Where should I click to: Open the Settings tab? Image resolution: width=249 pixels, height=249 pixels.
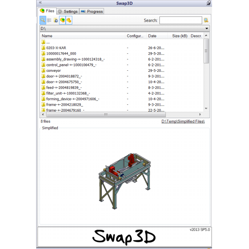coord(68,11)
